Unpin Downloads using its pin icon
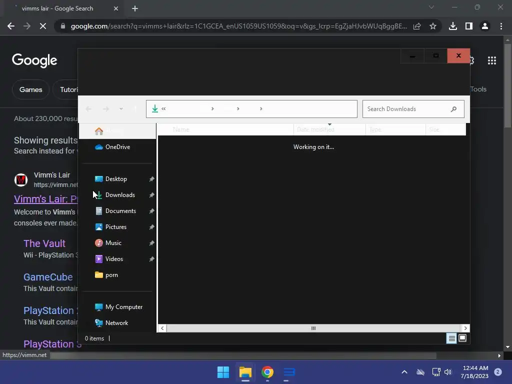This screenshot has width=512, height=384. (151, 195)
